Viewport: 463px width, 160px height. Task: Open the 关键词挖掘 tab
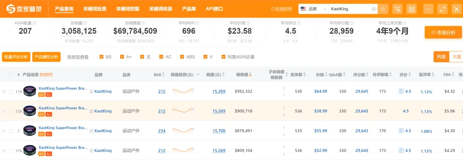click(128, 9)
